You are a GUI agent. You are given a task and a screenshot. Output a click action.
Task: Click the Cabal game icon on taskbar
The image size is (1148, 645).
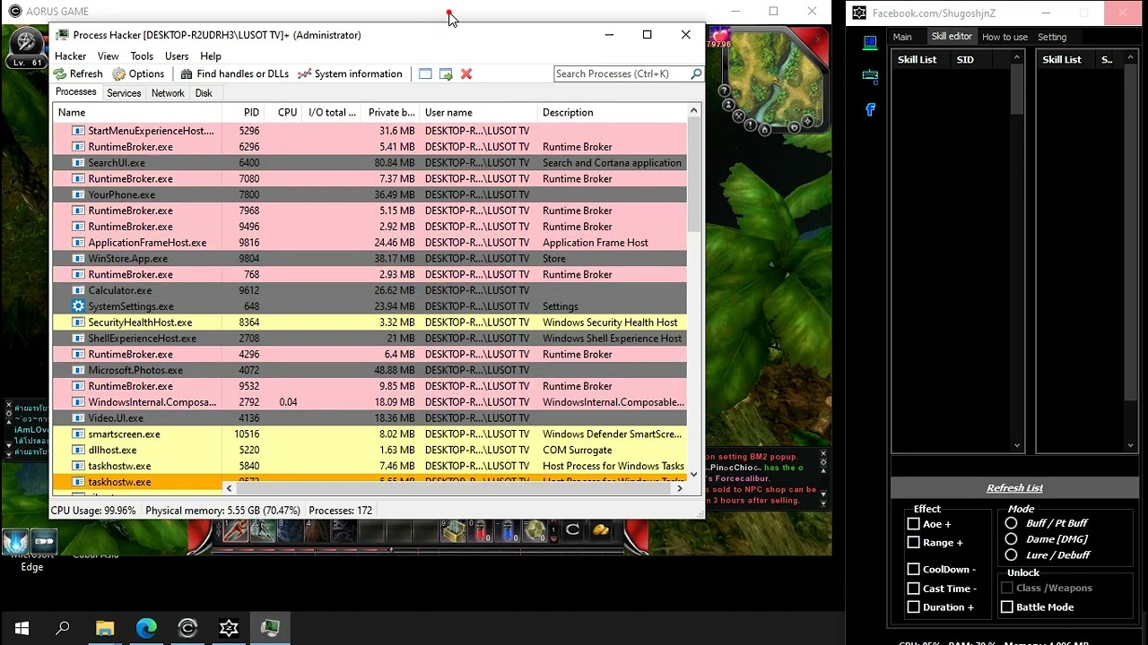tap(187, 628)
